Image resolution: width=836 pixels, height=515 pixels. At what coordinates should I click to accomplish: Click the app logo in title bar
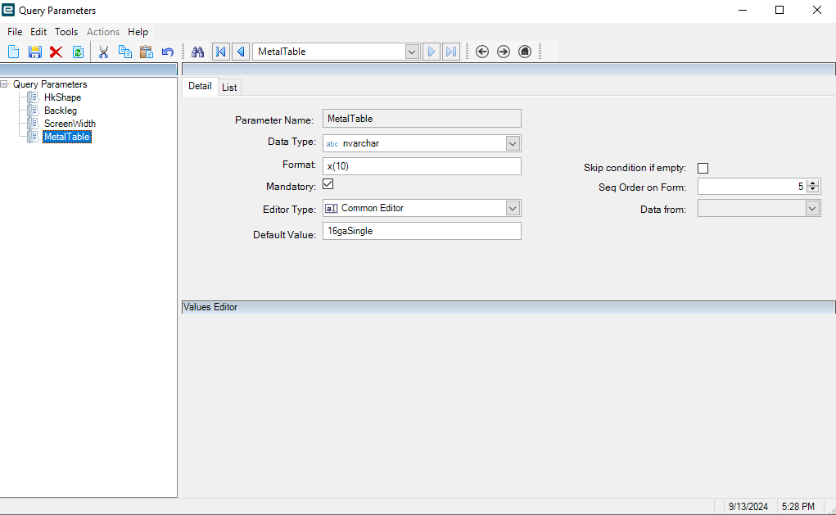pos(8,10)
